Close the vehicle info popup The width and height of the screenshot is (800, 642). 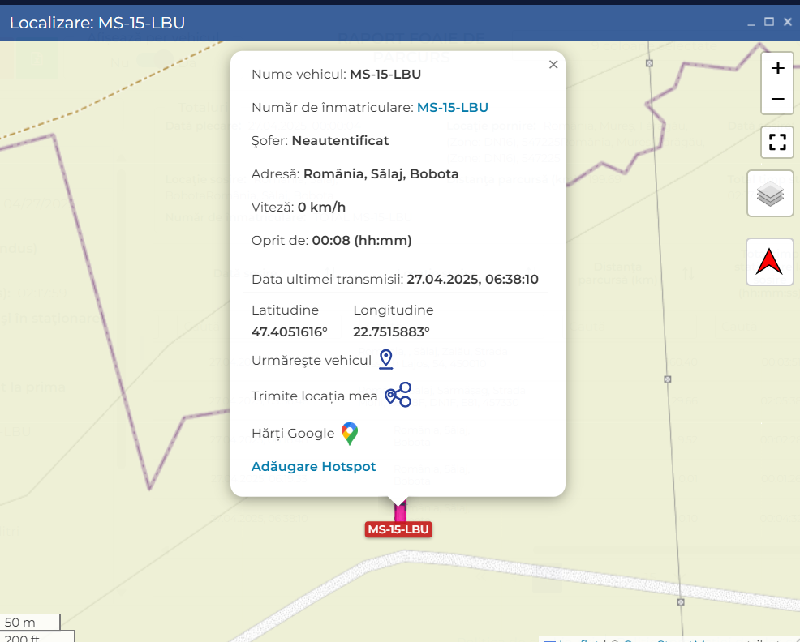pyautogui.click(x=553, y=65)
